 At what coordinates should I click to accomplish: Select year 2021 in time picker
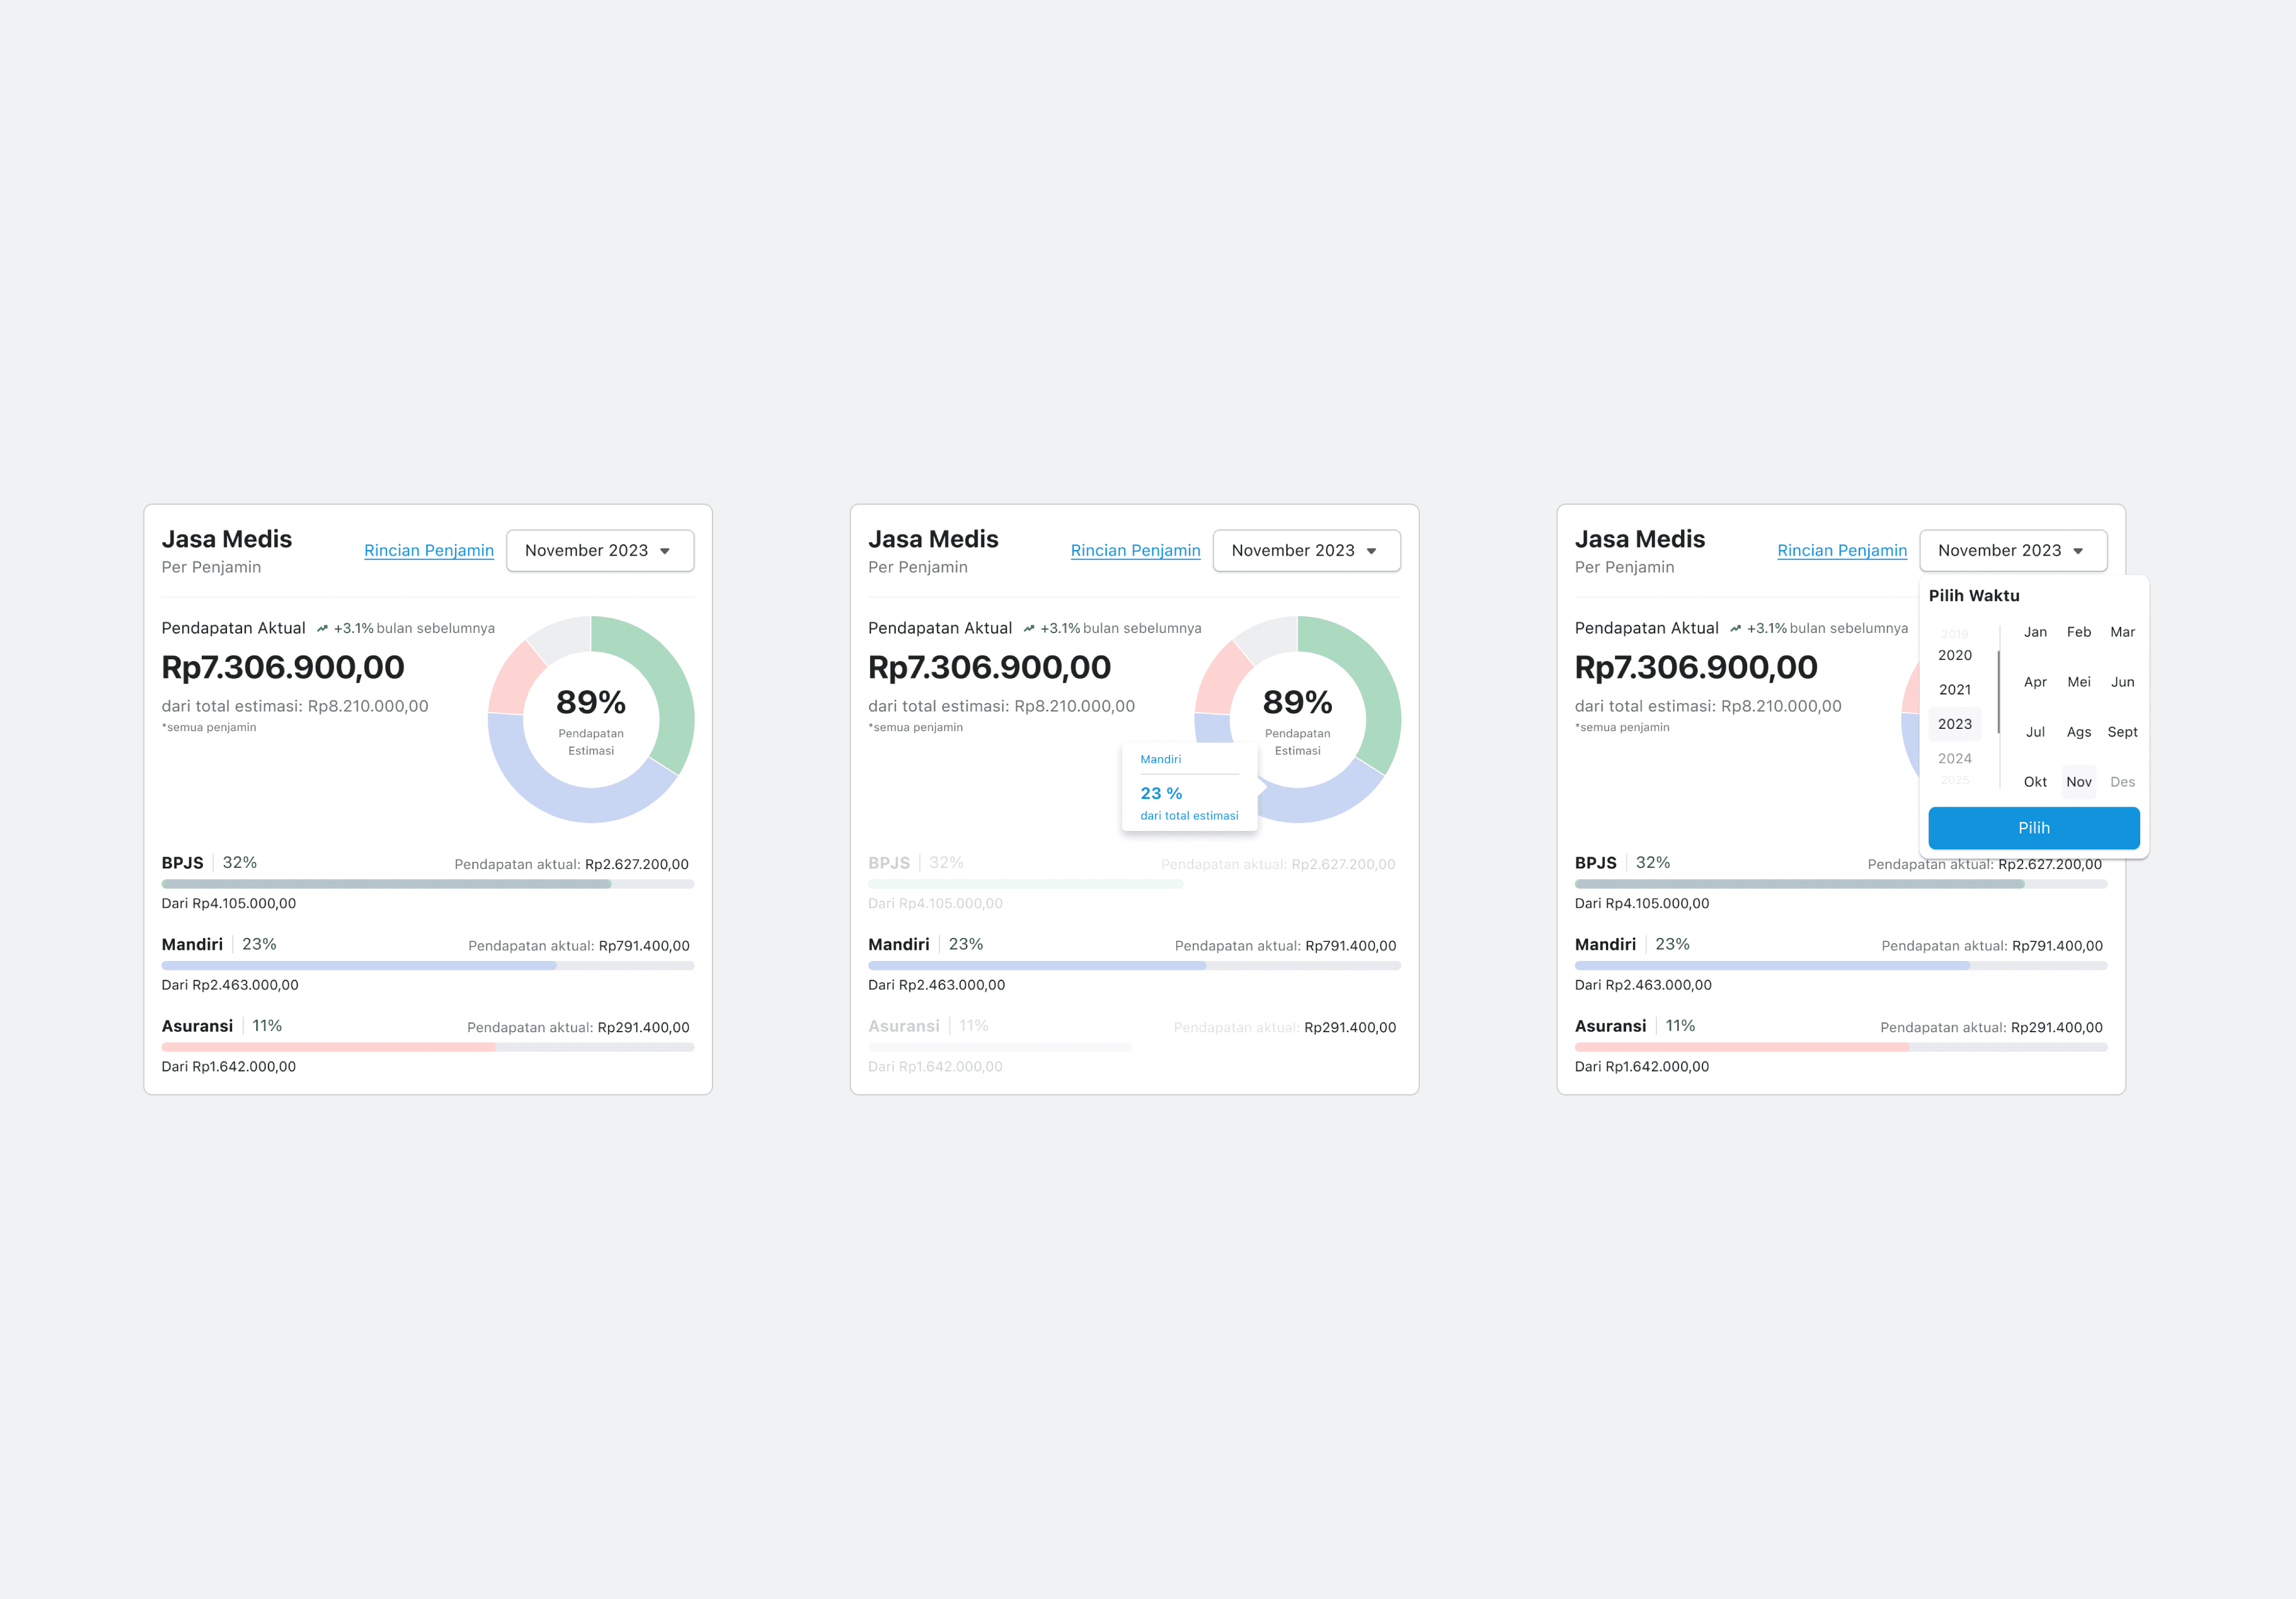(1954, 690)
